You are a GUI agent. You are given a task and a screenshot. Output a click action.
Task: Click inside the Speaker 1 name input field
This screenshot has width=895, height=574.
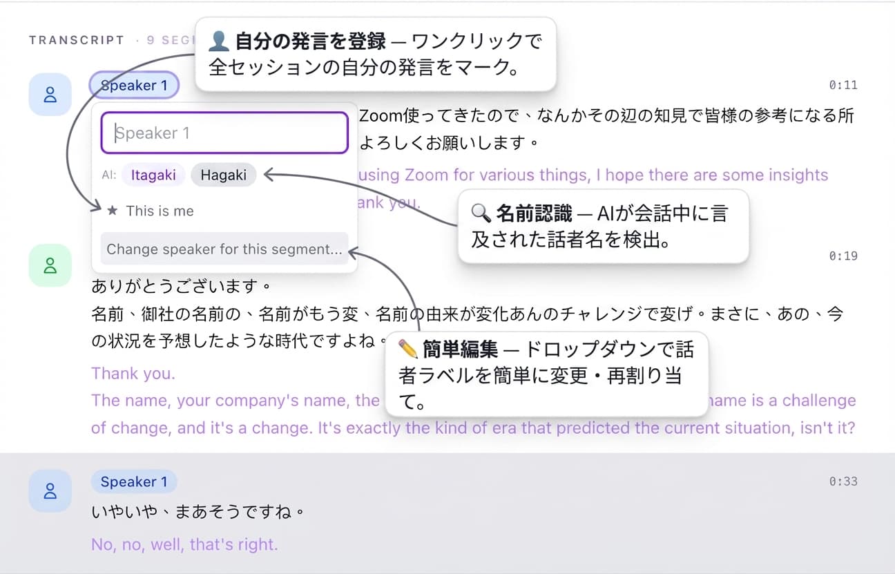tap(224, 133)
